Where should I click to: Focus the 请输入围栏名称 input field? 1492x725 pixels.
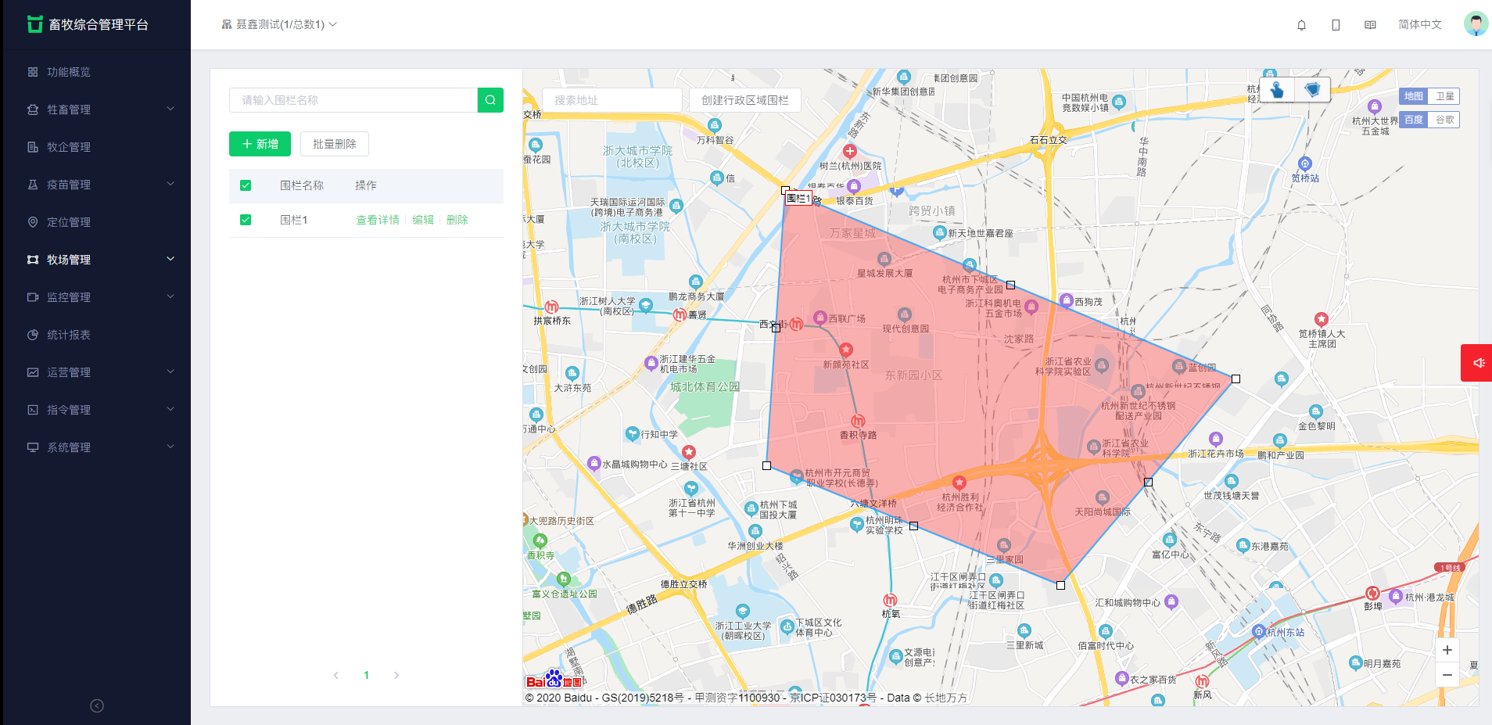click(353, 100)
